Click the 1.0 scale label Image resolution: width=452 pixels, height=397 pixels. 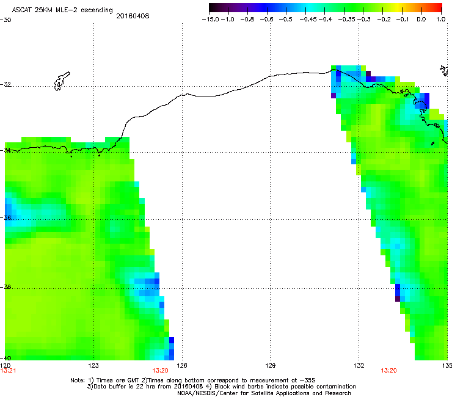pos(441,20)
